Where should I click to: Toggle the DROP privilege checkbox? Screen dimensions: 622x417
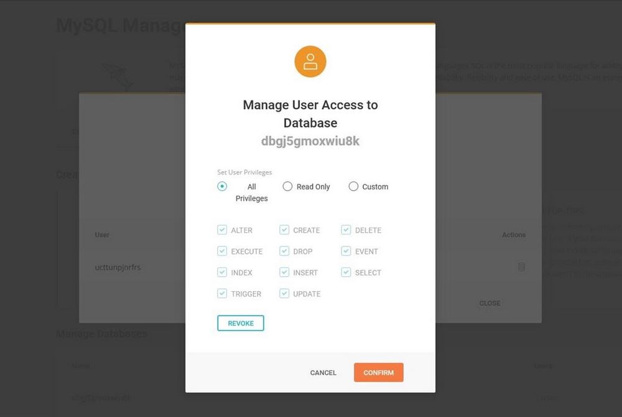coord(284,251)
